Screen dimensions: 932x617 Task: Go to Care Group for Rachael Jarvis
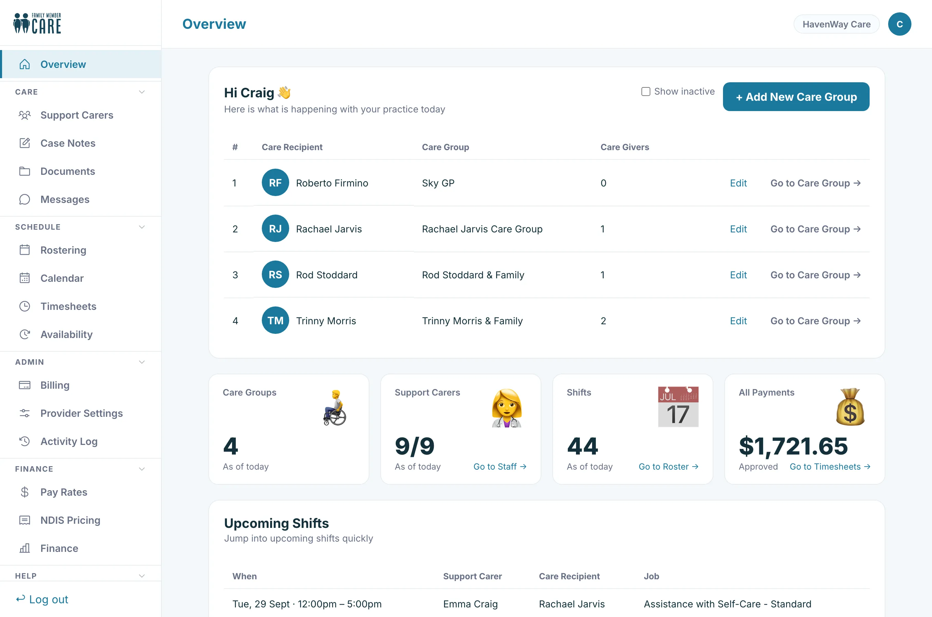(815, 229)
